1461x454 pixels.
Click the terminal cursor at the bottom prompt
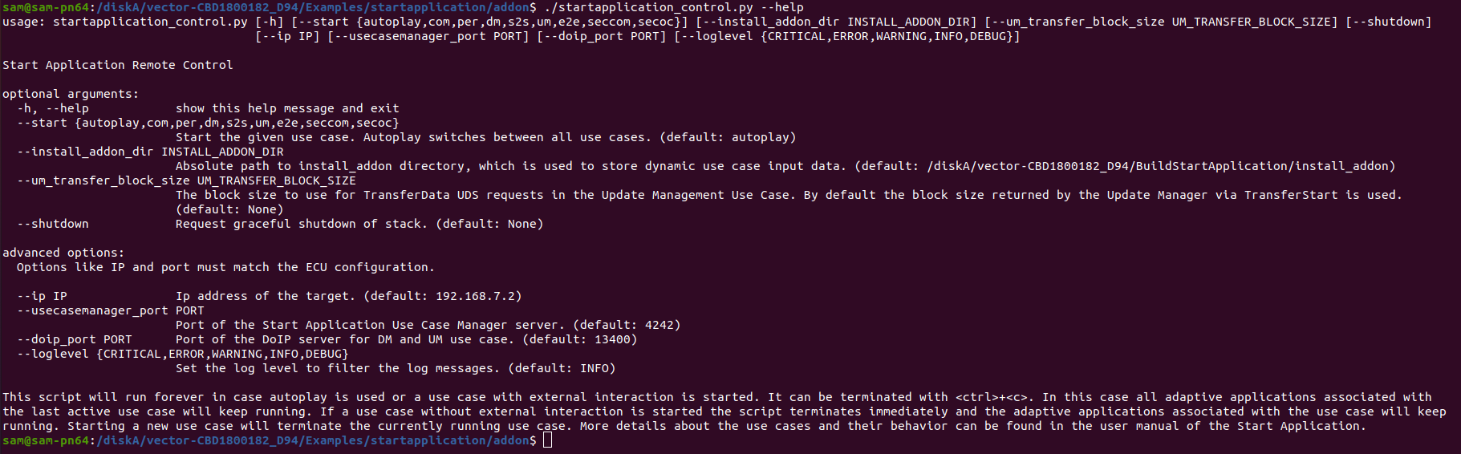tap(547, 440)
